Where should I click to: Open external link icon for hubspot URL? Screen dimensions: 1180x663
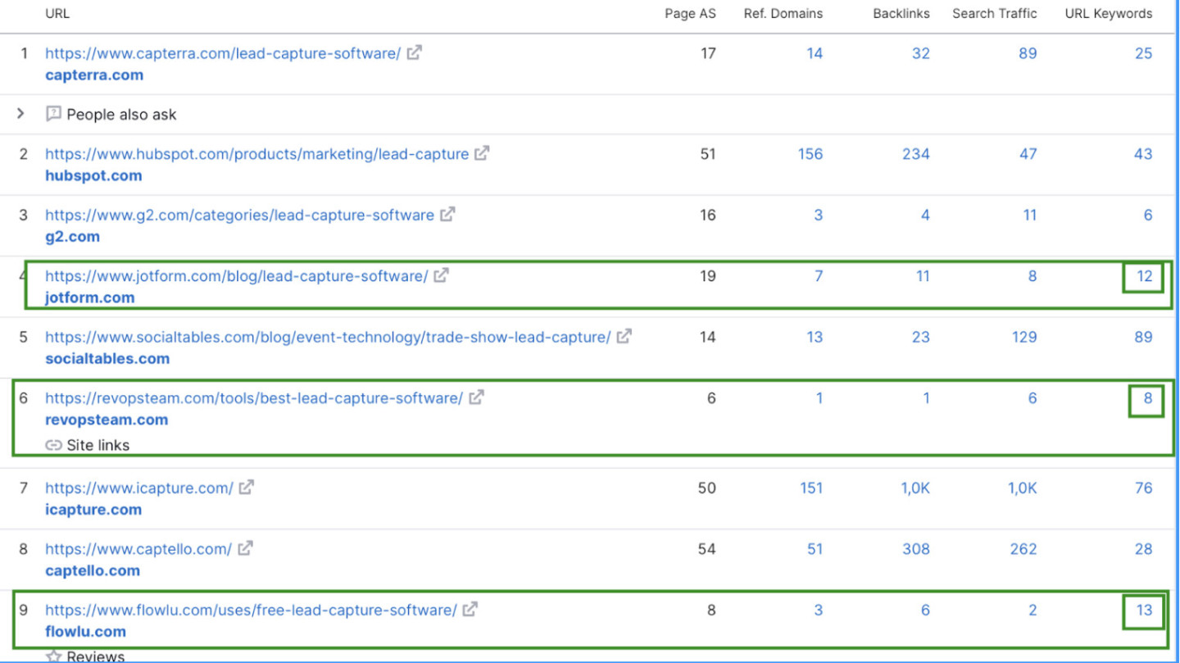(482, 153)
